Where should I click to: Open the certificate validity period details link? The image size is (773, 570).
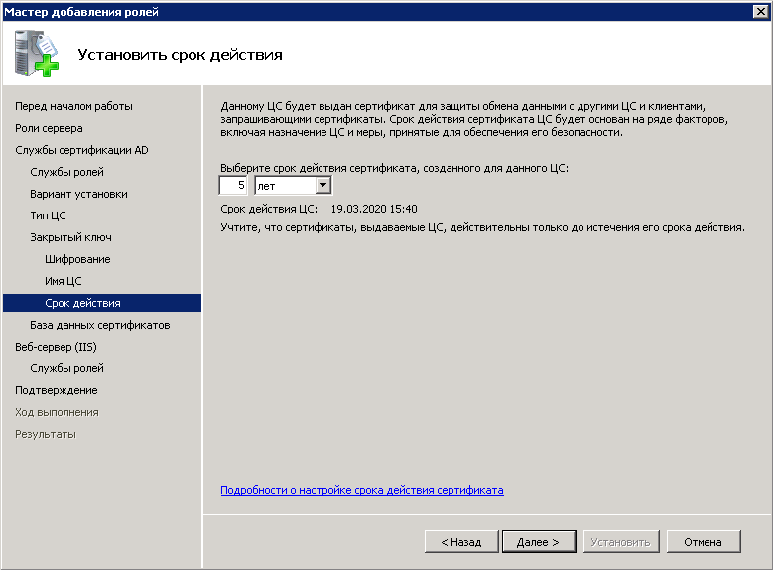click(361, 490)
